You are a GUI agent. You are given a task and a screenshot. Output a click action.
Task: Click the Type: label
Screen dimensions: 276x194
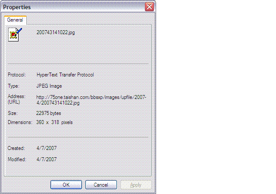(x=13, y=86)
